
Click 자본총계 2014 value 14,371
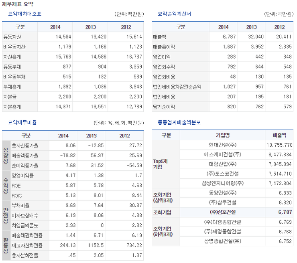63,107
